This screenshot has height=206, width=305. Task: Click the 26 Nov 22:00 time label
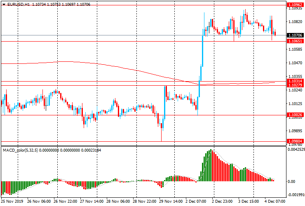[x=66, y=201]
